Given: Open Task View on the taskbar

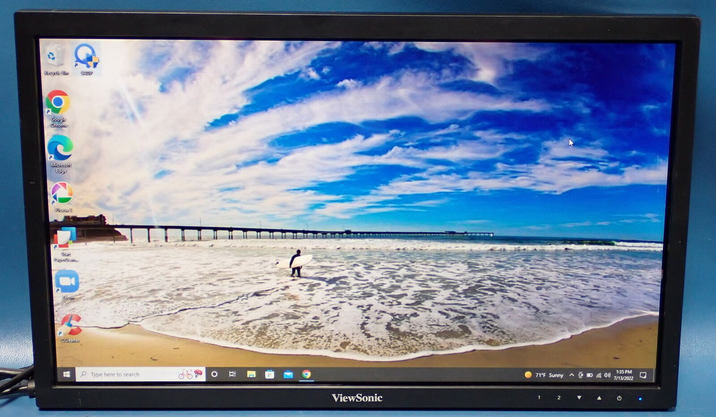Looking at the screenshot, I should [232, 374].
